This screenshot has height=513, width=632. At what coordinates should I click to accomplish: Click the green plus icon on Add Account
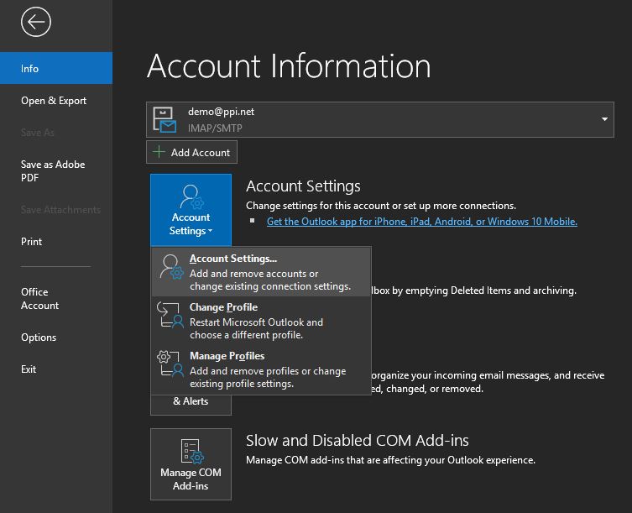tap(159, 152)
